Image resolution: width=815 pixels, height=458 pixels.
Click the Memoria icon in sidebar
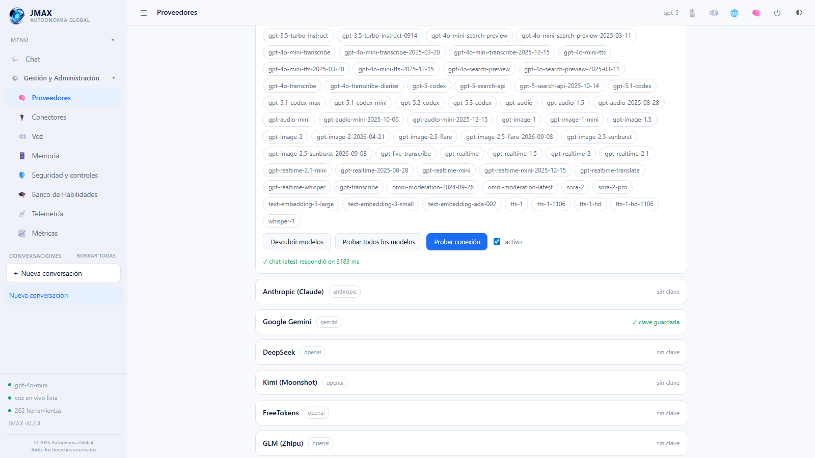click(x=22, y=156)
